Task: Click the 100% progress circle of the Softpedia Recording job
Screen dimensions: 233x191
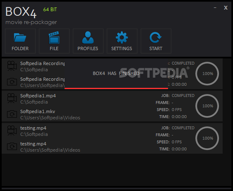Action: pos(207,74)
